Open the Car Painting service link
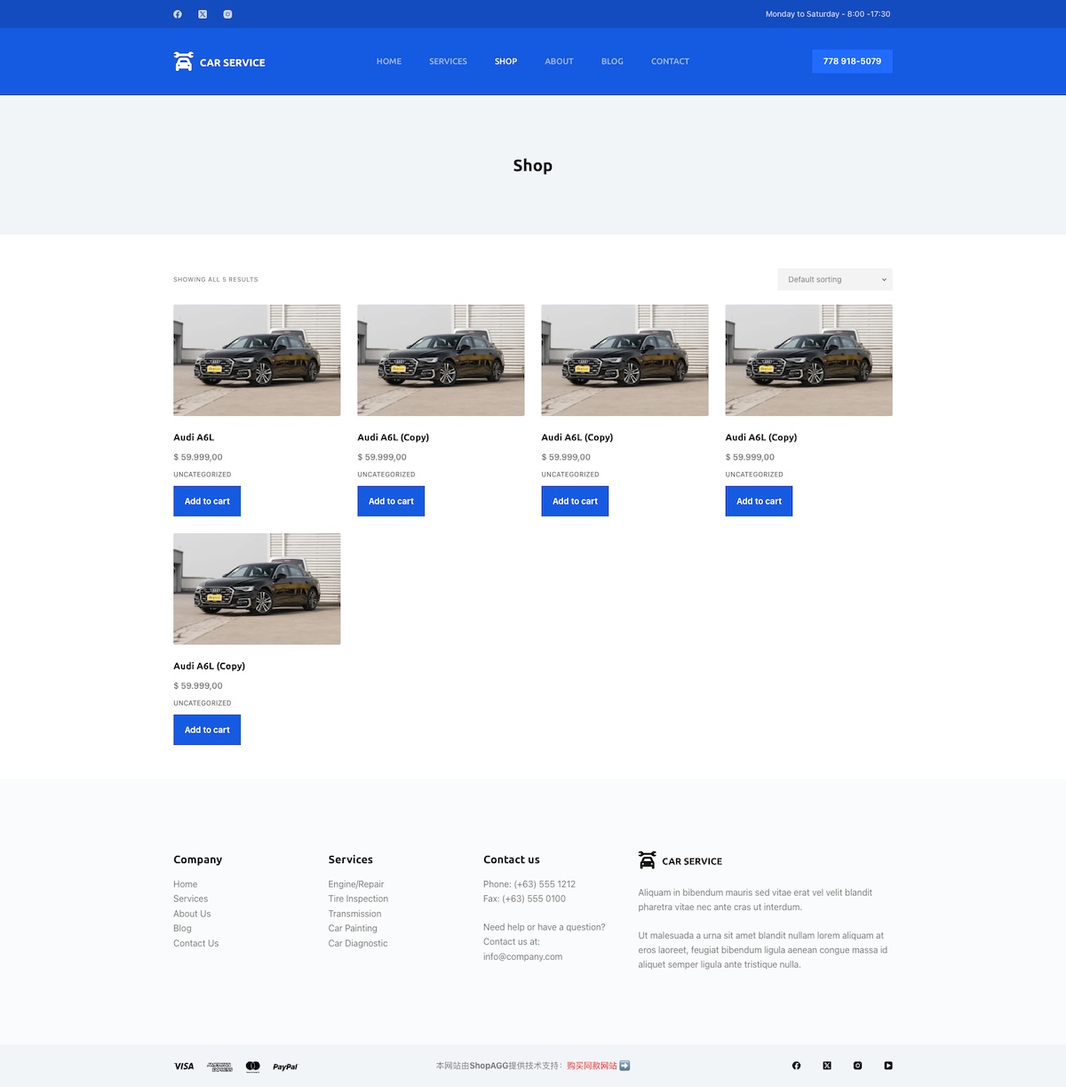The width and height of the screenshot is (1066, 1087). click(353, 928)
